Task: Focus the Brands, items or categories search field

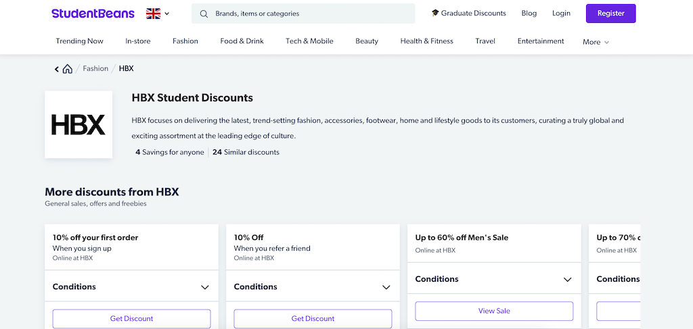Action: [x=303, y=14]
